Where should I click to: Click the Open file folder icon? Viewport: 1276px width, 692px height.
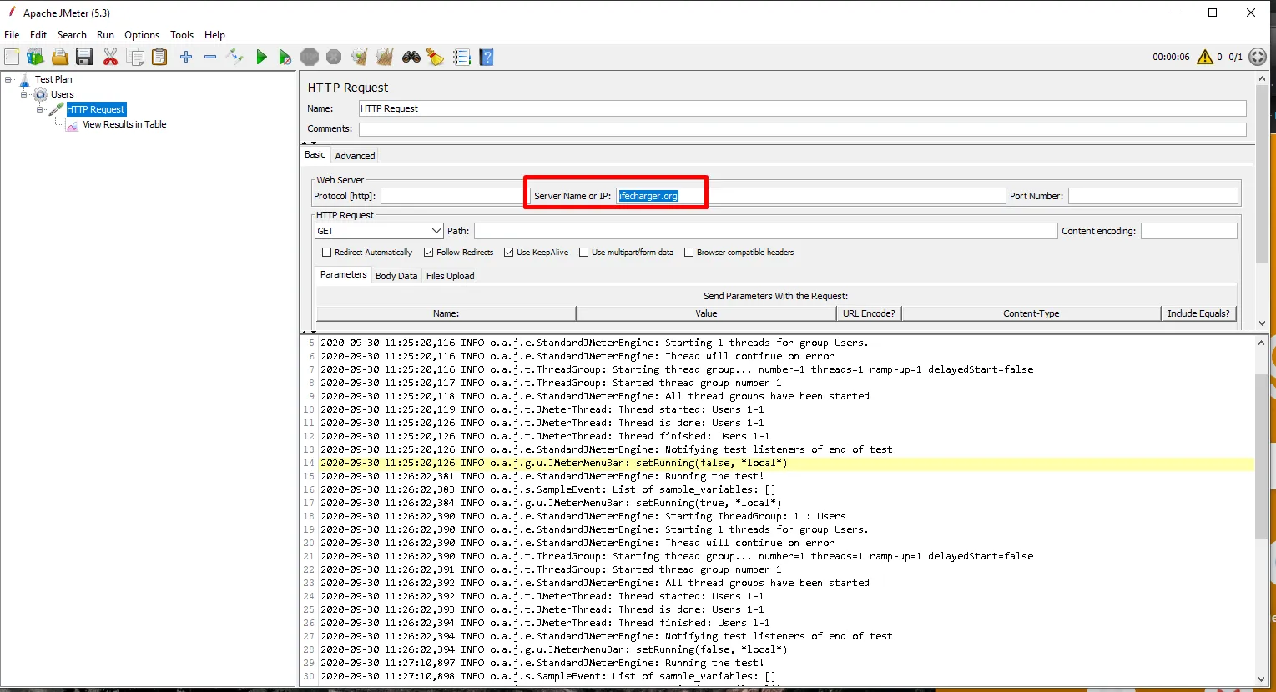point(60,57)
